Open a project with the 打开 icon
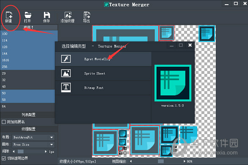The width and height of the screenshot is (248, 165). pyautogui.click(x=28, y=17)
